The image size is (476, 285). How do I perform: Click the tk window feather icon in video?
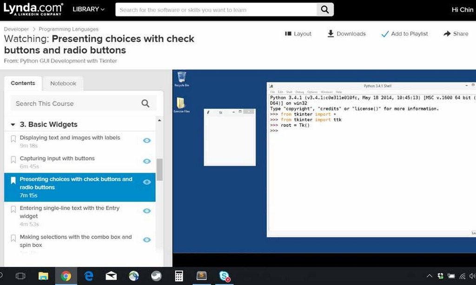coord(208,112)
